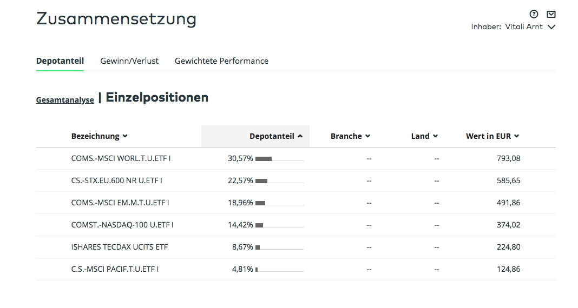Select the CS.-STX.EU.600 NR U.ETF I row
The width and height of the screenshot is (578, 308).
[295, 180]
